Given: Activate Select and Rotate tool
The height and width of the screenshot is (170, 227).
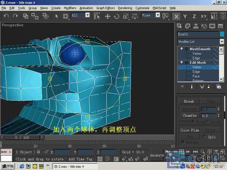Looking at the screenshot, I should tap(117, 16).
